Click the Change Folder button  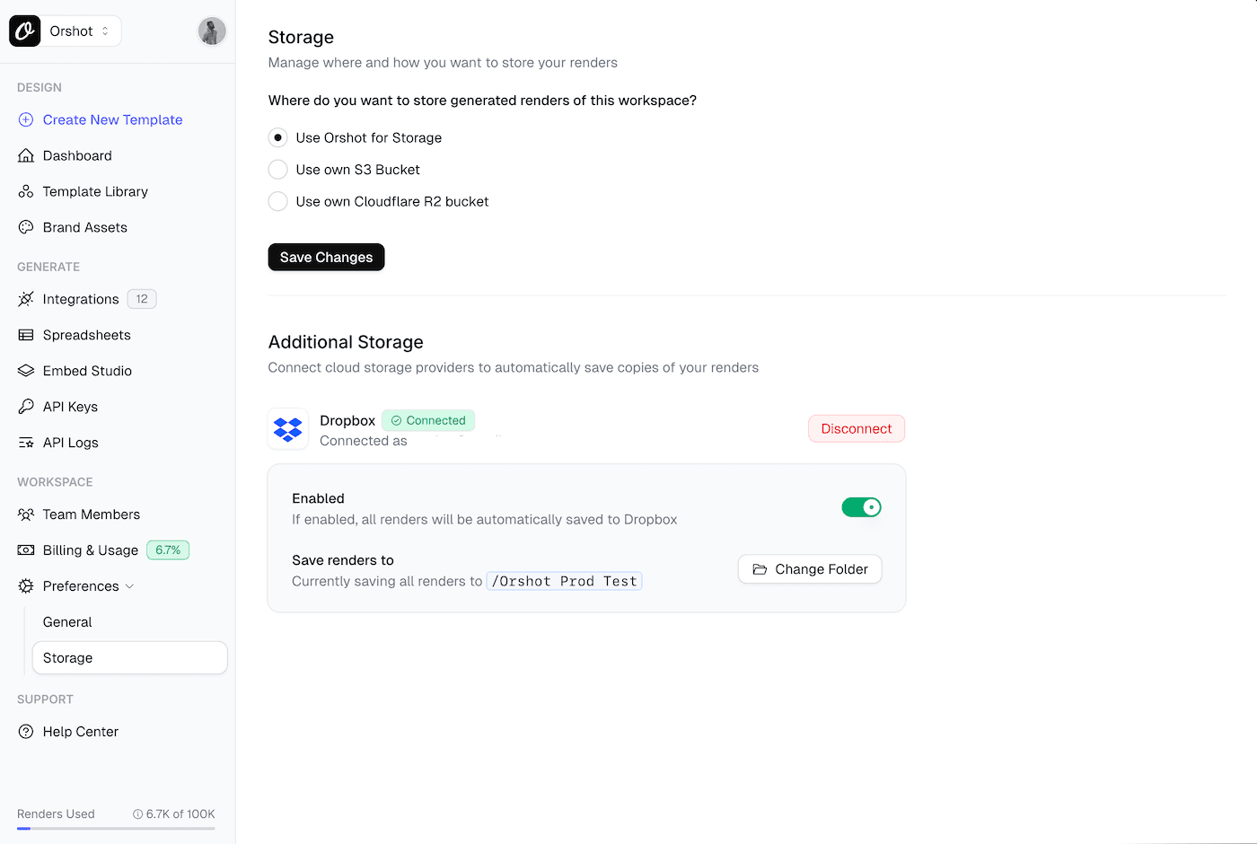coord(809,569)
